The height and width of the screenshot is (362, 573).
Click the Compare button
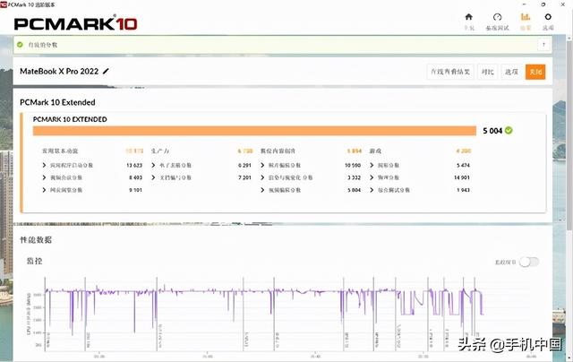click(x=486, y=72)
